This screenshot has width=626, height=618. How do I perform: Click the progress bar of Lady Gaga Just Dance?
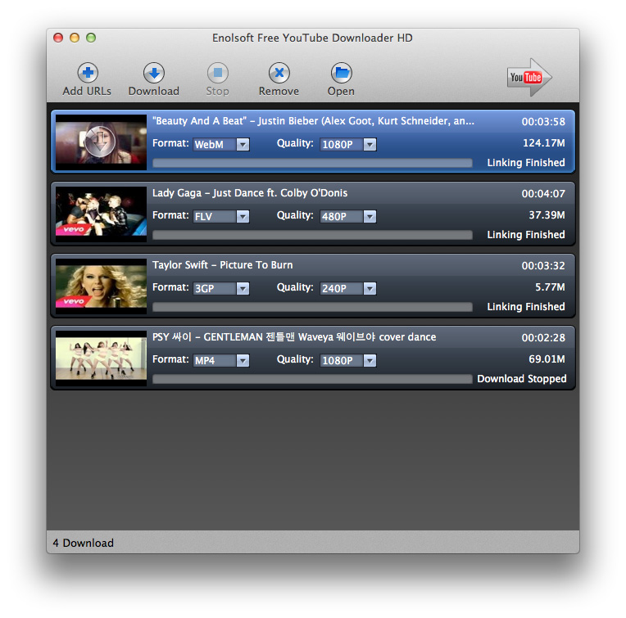click(312, 235)
